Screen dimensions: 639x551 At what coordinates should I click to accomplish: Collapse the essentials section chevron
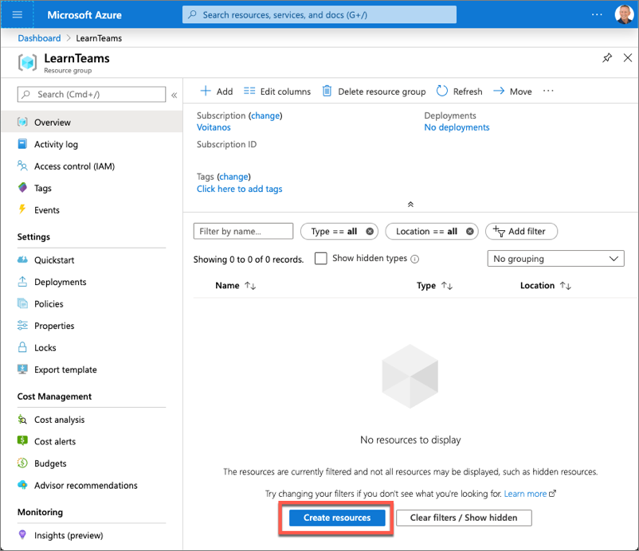pyautogui.click(x=410, y=204)
